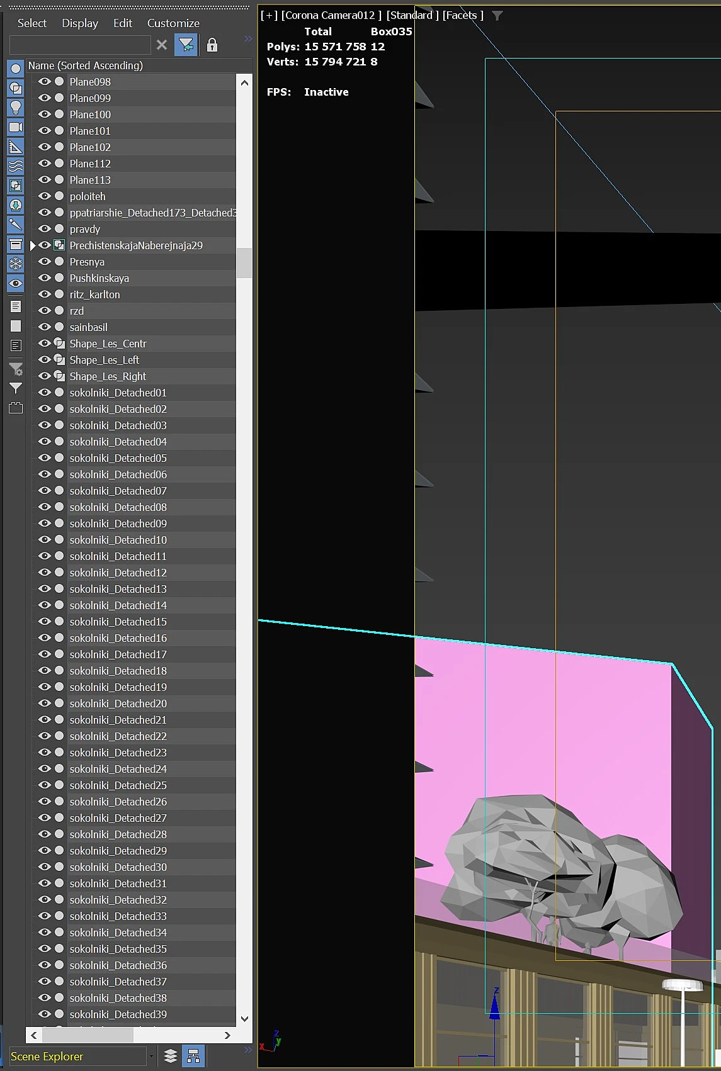Toggle Display Geometry filter icon

[16, 69]
